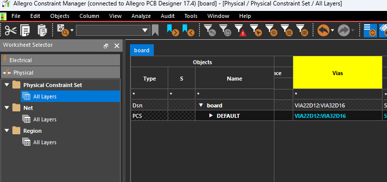Open the Audit menu

[168, 16]
